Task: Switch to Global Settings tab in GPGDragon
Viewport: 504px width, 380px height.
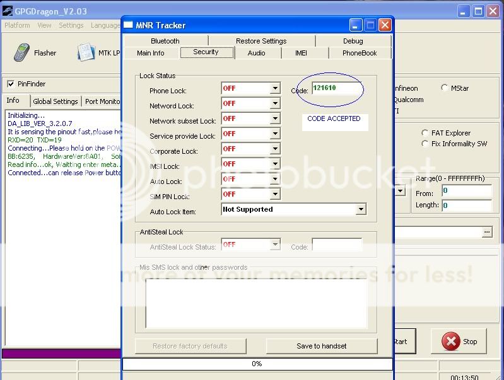Action: [x=56, y=101]
